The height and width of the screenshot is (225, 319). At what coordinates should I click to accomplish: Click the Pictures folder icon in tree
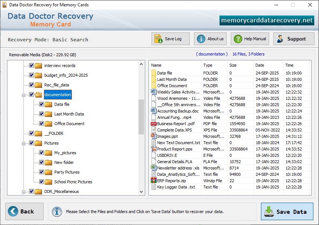point(38,143)
